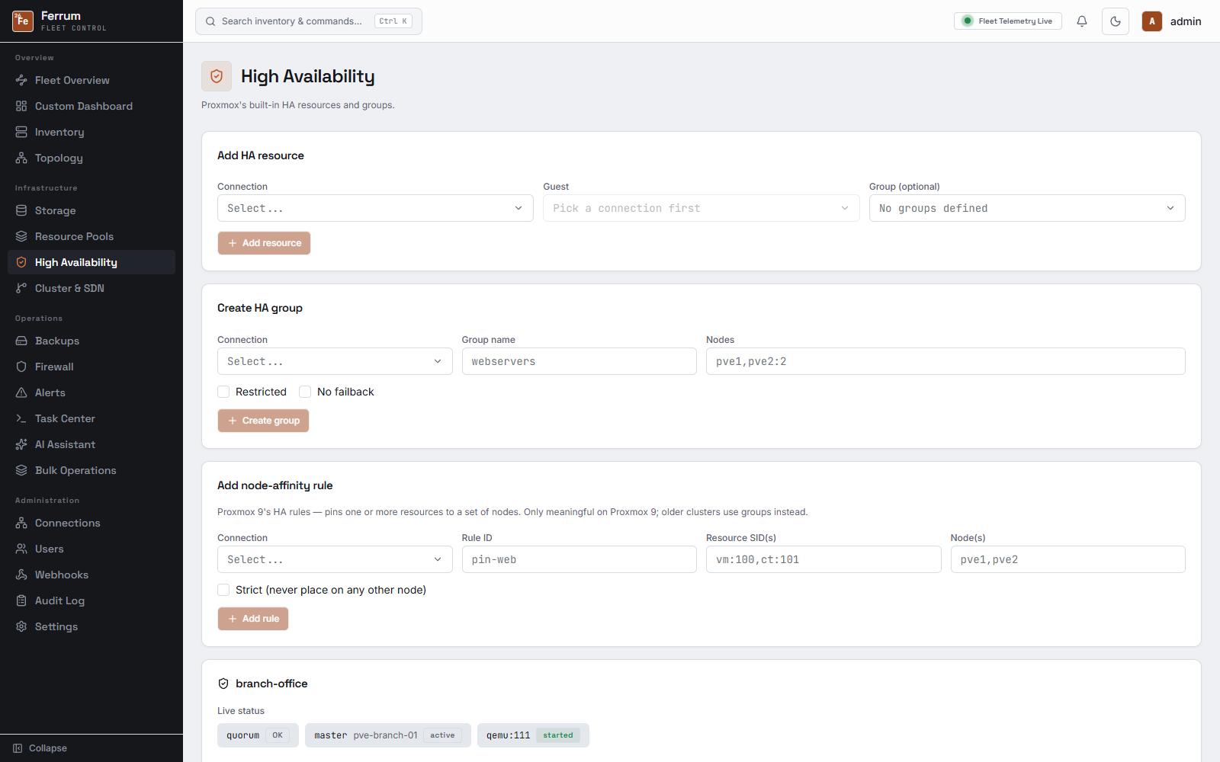This screenshot has width=1220, height=762.
Task: Click the Topology sidebar icon
Action: 21,158
